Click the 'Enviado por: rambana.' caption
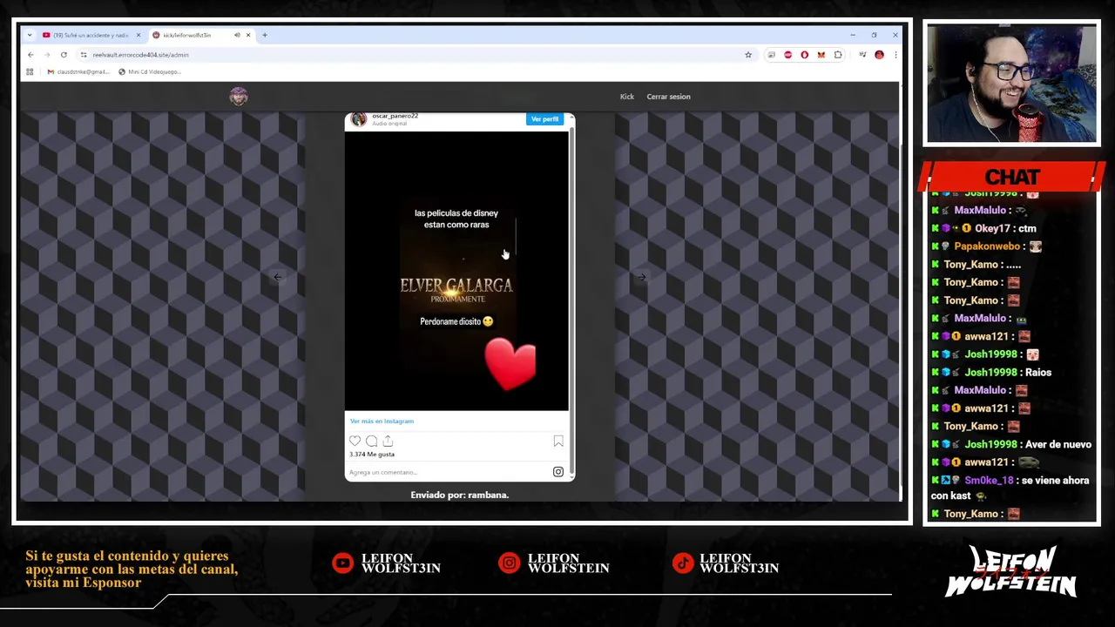The height and width of the screenshot is (627, 1115). click(460, 495)
